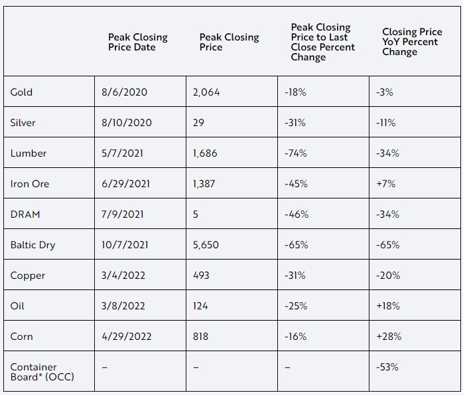Select the Silver row label
463x395 pixels.
click(x=23, y=123)
